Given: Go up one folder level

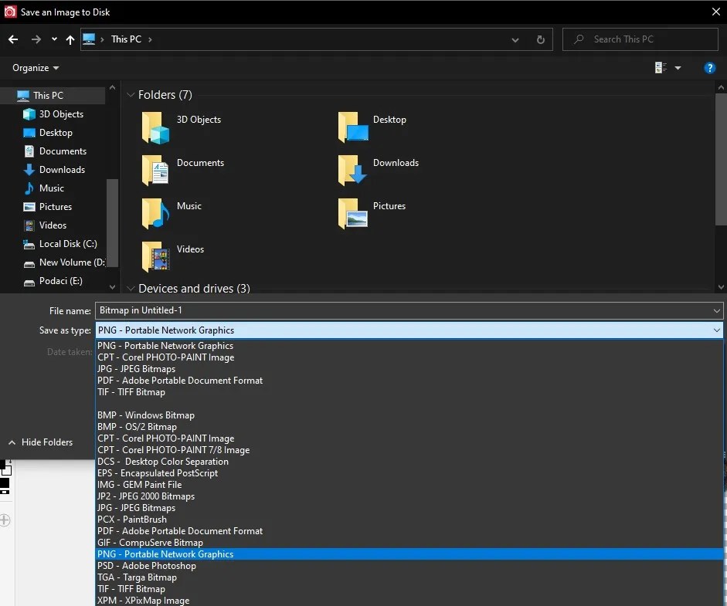Looking at the screenshot, I should click(70, 40).
